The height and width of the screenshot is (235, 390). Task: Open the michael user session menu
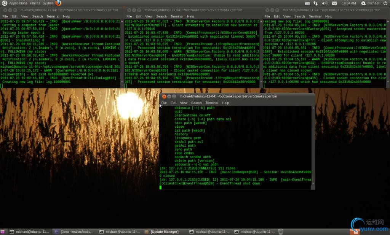(370, 3)
